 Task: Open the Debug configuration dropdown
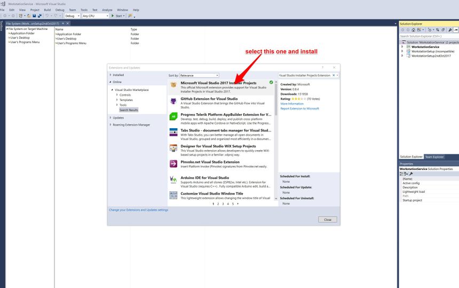click(72, 16)
